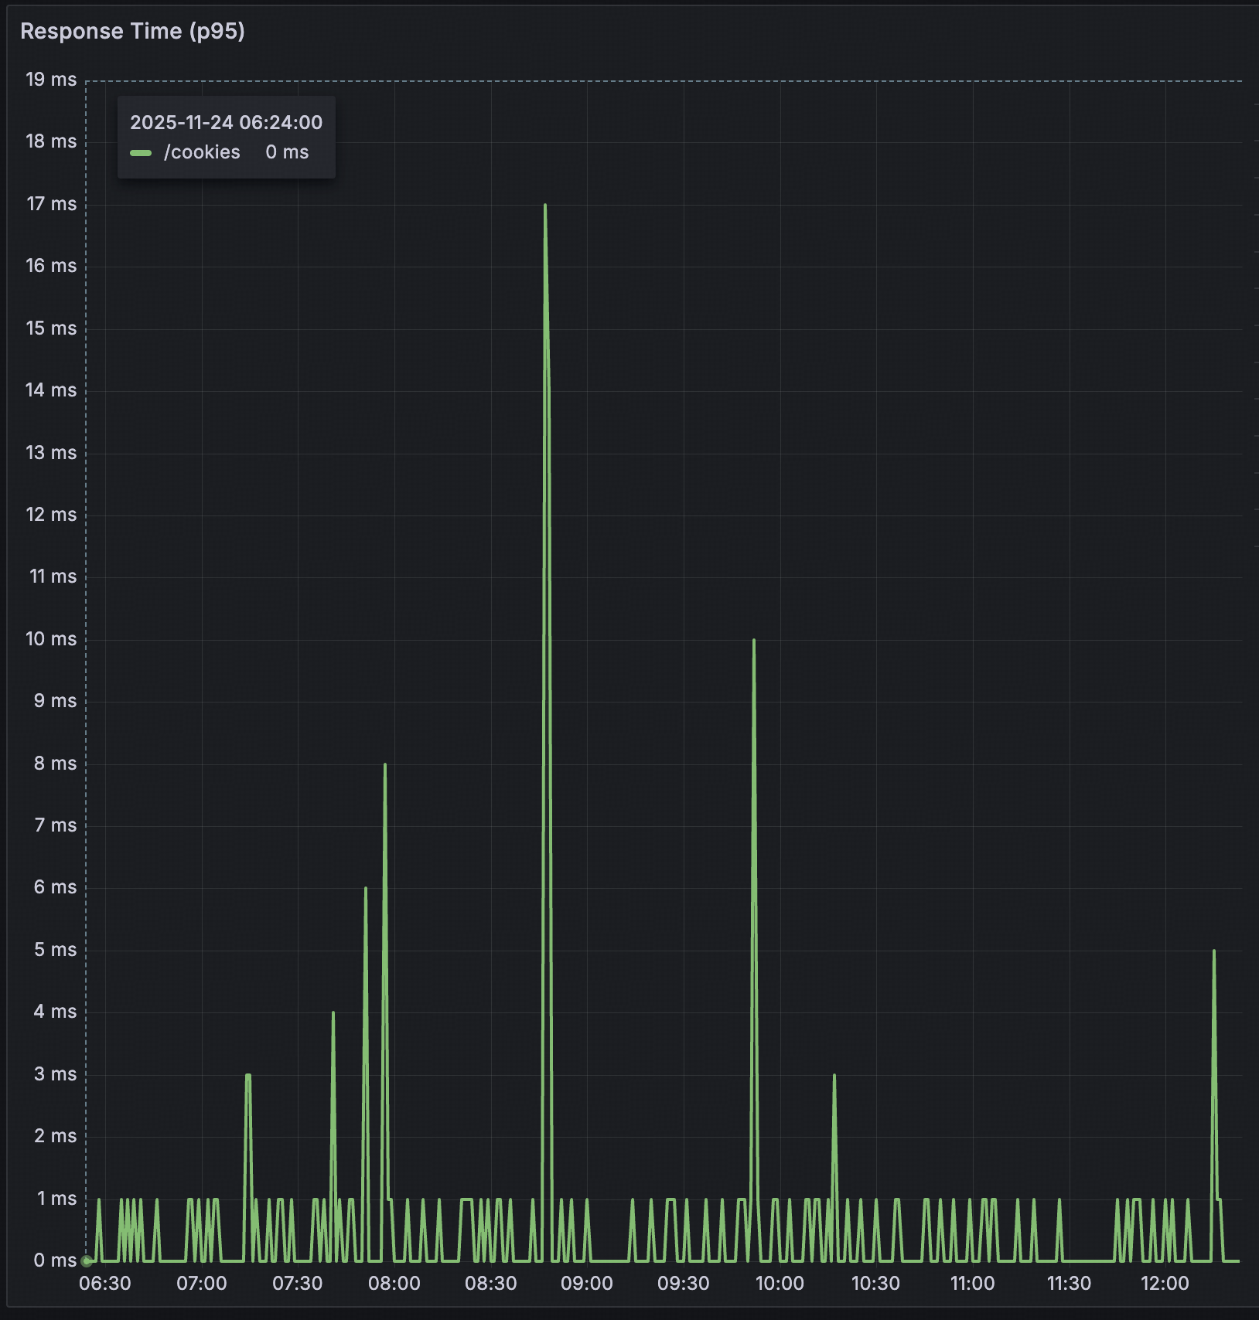Click the 10 ms y-axis label
Viewport: 1259px width, 1320px height.
pos(52,639)
